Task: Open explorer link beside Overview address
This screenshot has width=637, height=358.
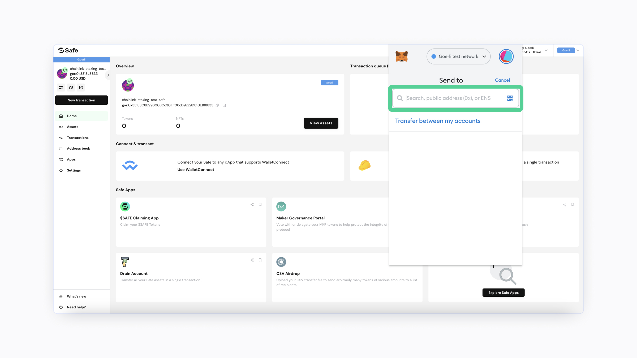Action: coord(224,105)
